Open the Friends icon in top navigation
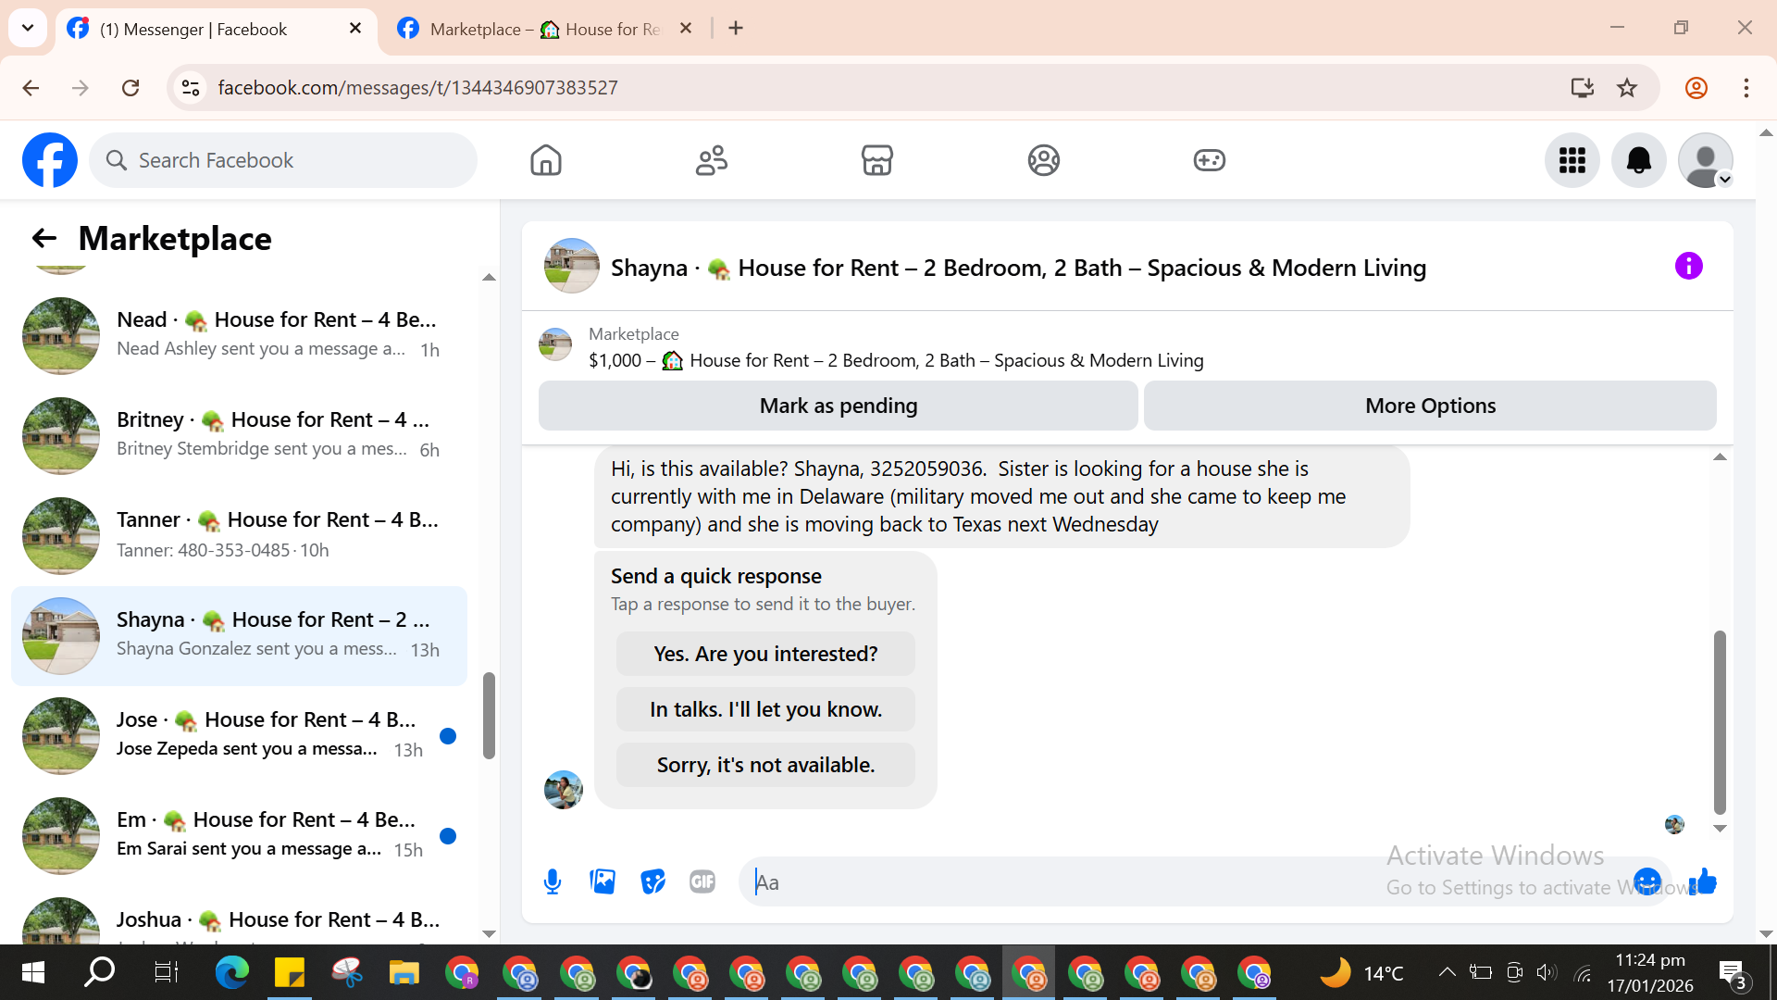Image resolution: width=1777 pixels, height=1000 pixels. (711, 160)
